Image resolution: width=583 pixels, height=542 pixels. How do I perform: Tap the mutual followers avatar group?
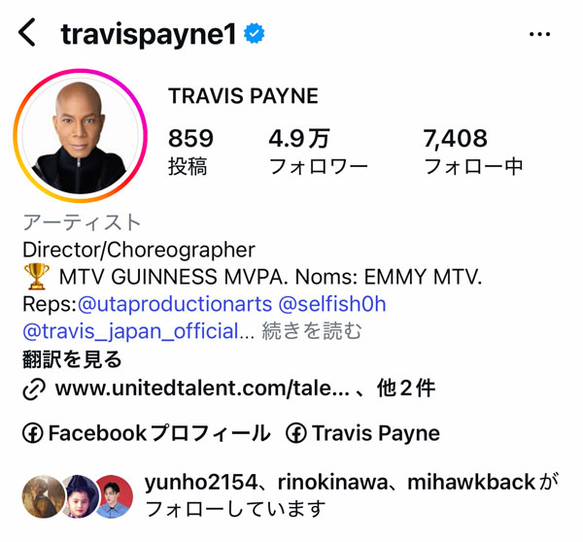click(78, 496)
